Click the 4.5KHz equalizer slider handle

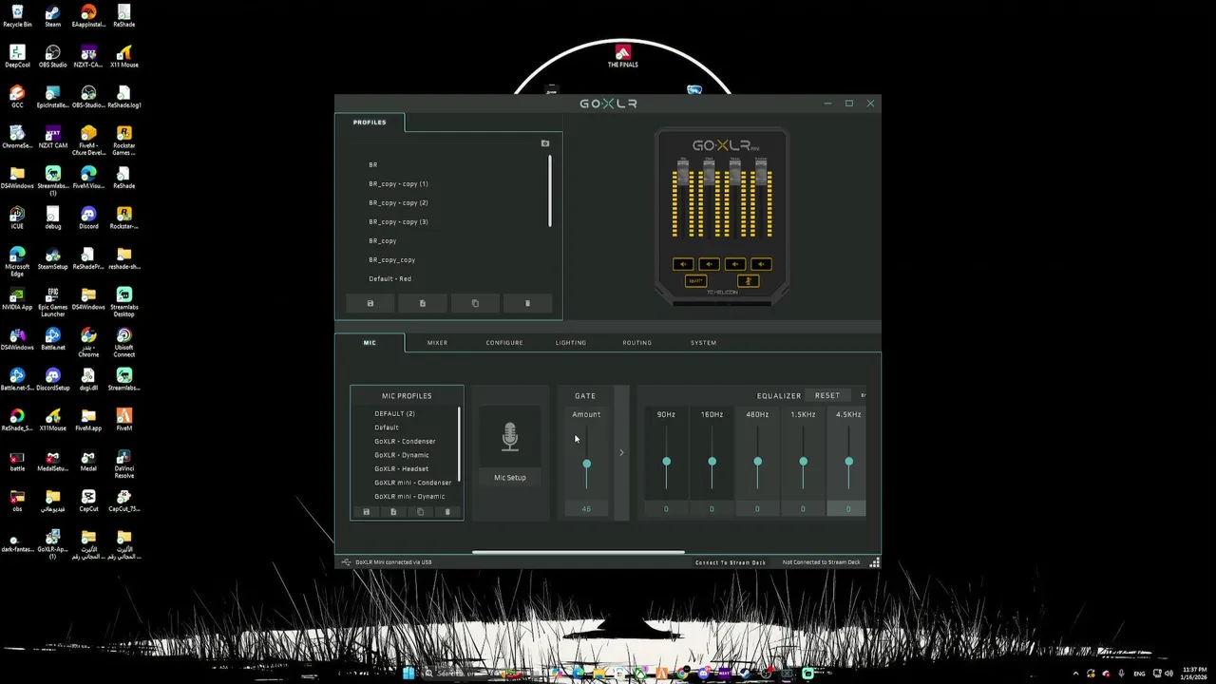[x=848, y=462]
